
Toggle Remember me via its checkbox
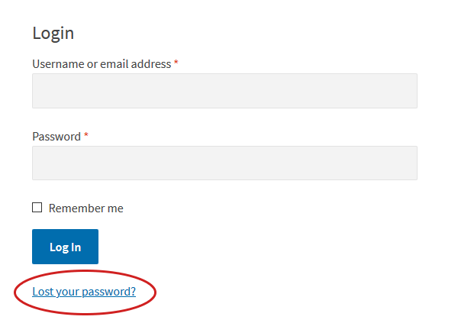[37, 208]
